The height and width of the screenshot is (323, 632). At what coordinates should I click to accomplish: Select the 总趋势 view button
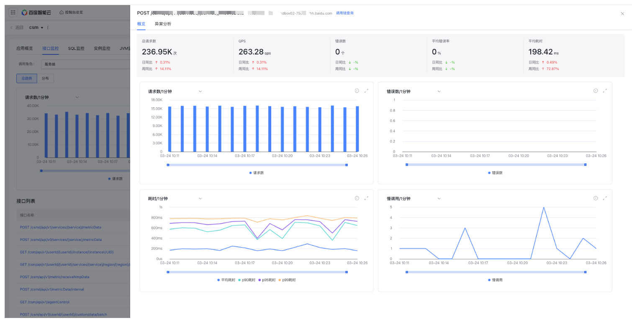pos(27,78)
